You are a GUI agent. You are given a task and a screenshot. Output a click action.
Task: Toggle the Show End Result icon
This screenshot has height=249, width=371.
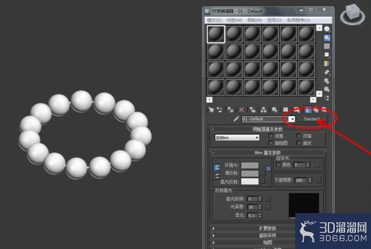coord(308,110)
